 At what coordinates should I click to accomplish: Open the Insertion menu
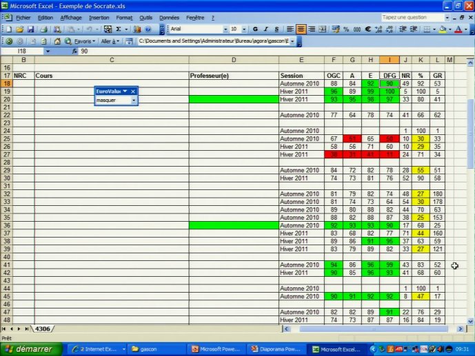point(99,18)
